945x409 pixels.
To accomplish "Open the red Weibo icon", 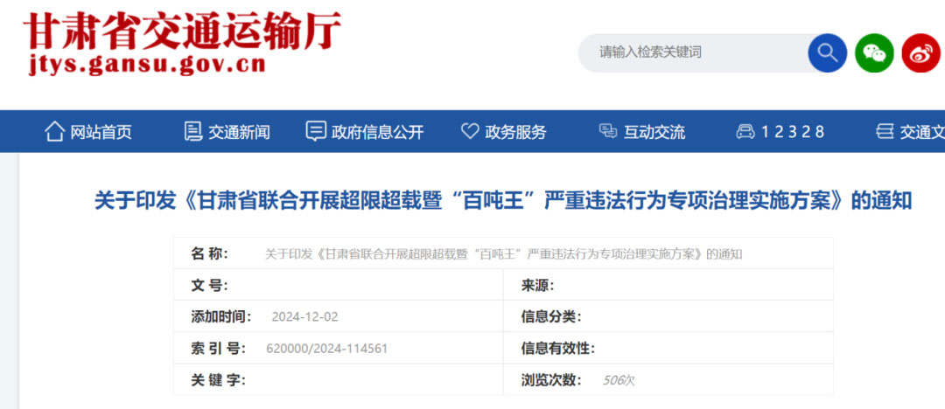I will (x=920, y=53).
